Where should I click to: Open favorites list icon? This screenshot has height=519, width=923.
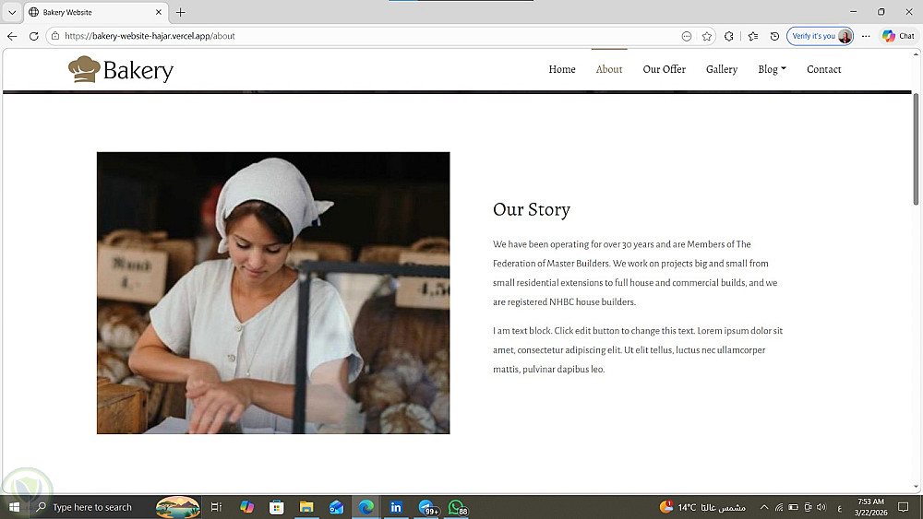[x=753, y=36]
